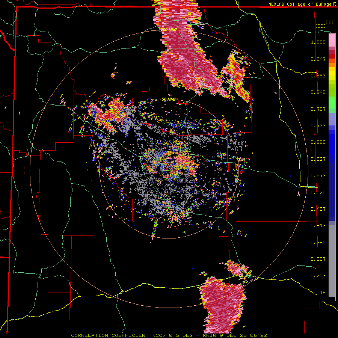Click the 0.253 scale label
Screen dimensions: 338x338
318,276
